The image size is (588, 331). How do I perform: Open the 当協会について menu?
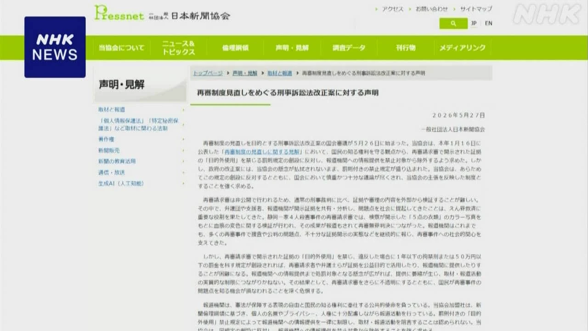(x=121, y=48)
